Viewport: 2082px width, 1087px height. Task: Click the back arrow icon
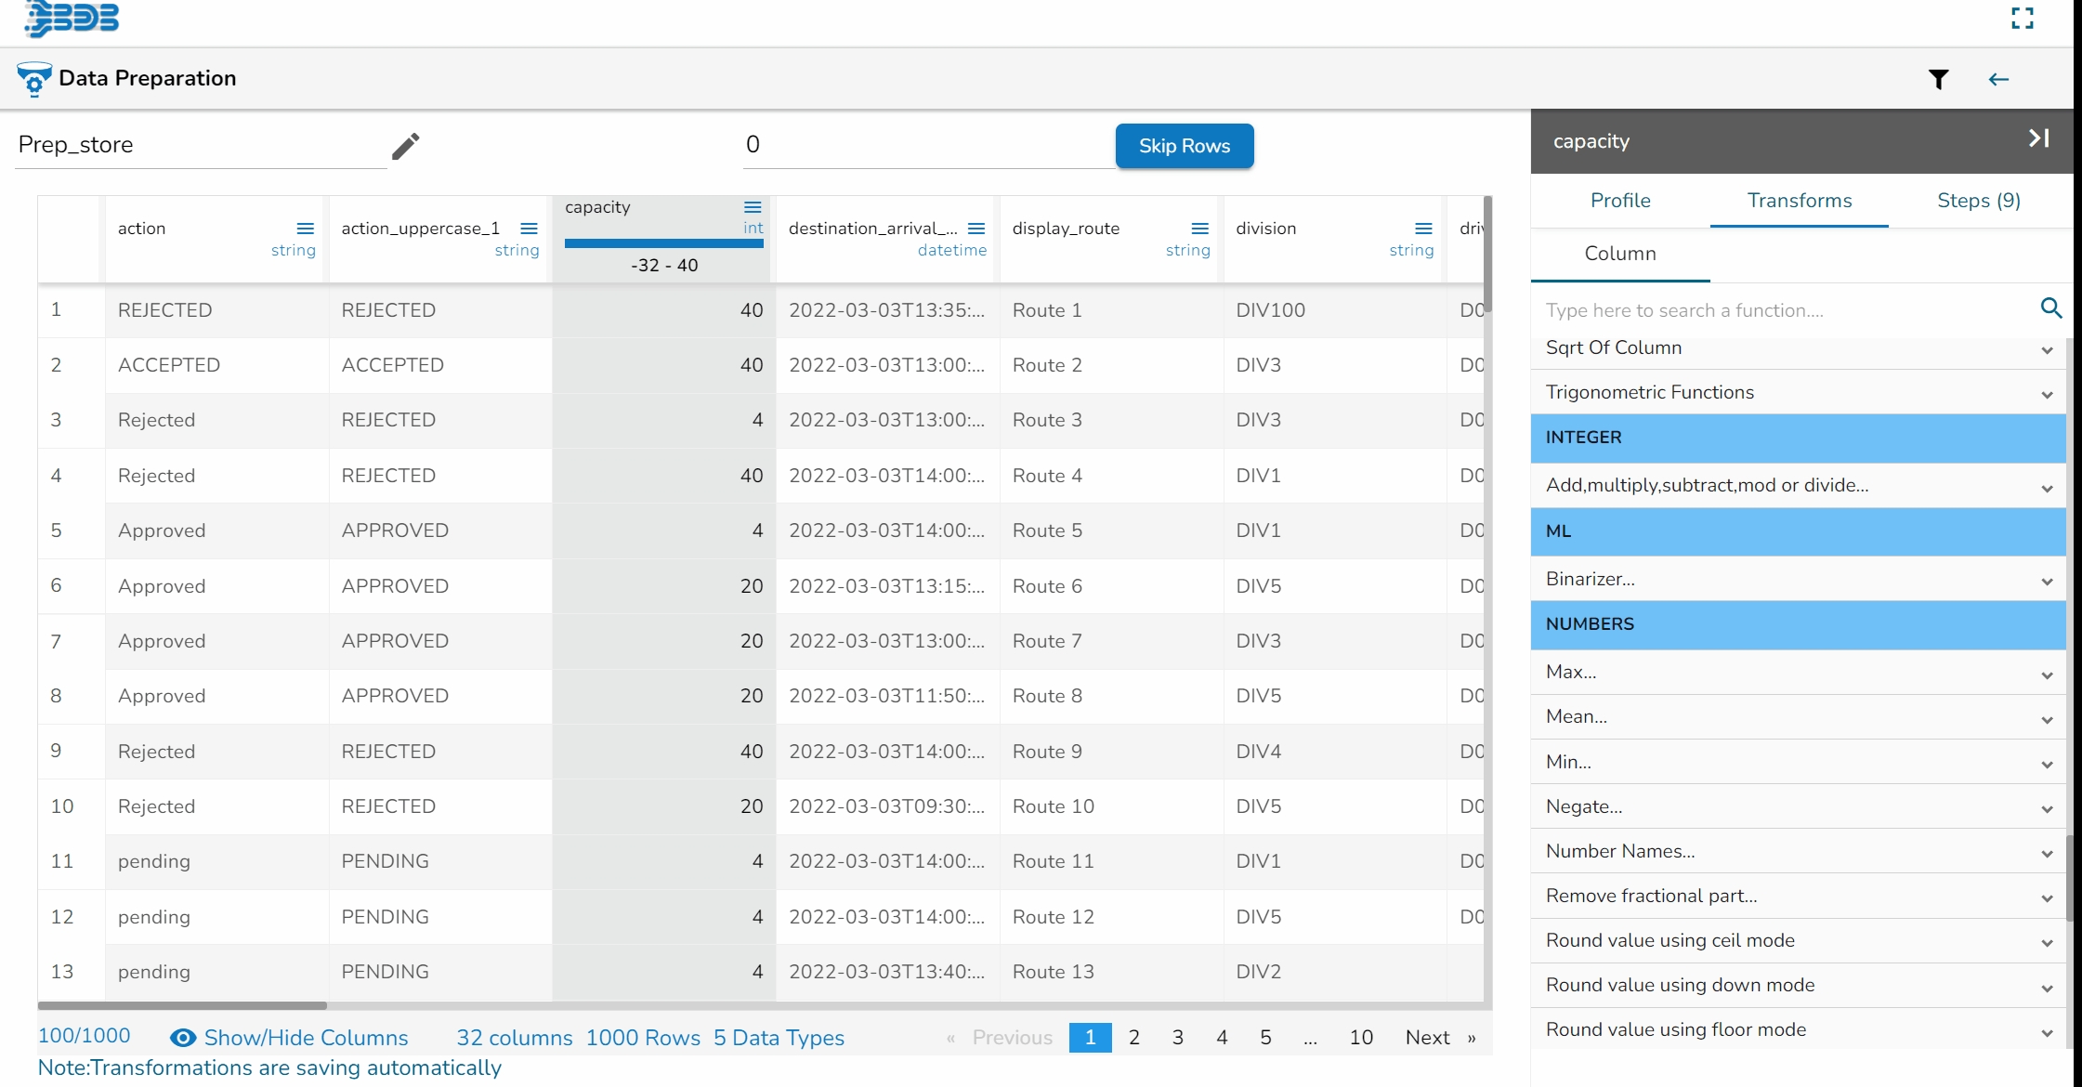coord(1998,80)
